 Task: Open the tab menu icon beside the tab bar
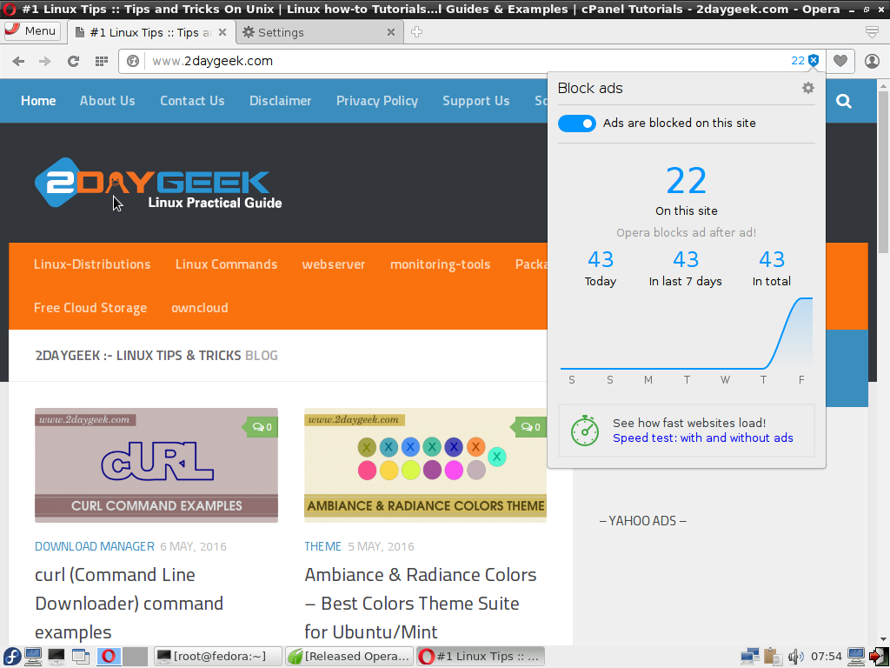(873, 32)
